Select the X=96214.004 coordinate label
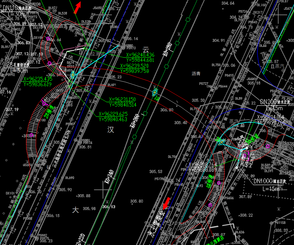294x245 pixels. tap(270, 117)
